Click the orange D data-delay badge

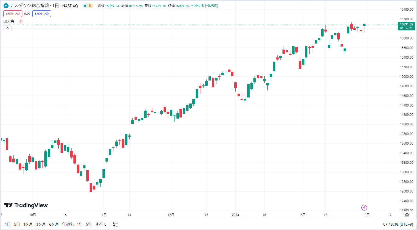(x=90, y=6)
